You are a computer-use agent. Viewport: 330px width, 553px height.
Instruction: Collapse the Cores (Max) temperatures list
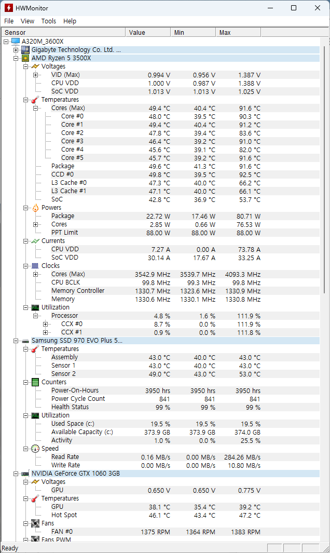point(36,108)
